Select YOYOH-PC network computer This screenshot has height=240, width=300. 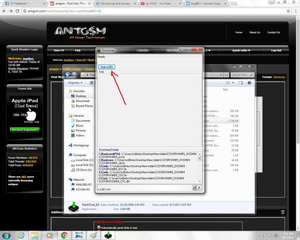[x=82, y=189]
